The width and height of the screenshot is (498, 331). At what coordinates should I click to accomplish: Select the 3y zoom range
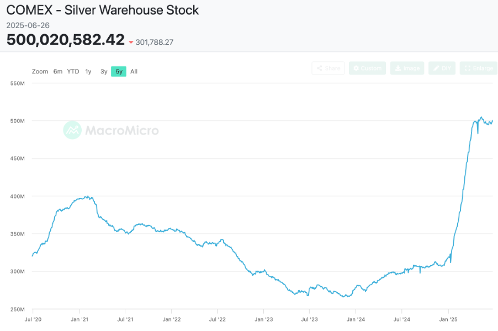coord(104,71)
